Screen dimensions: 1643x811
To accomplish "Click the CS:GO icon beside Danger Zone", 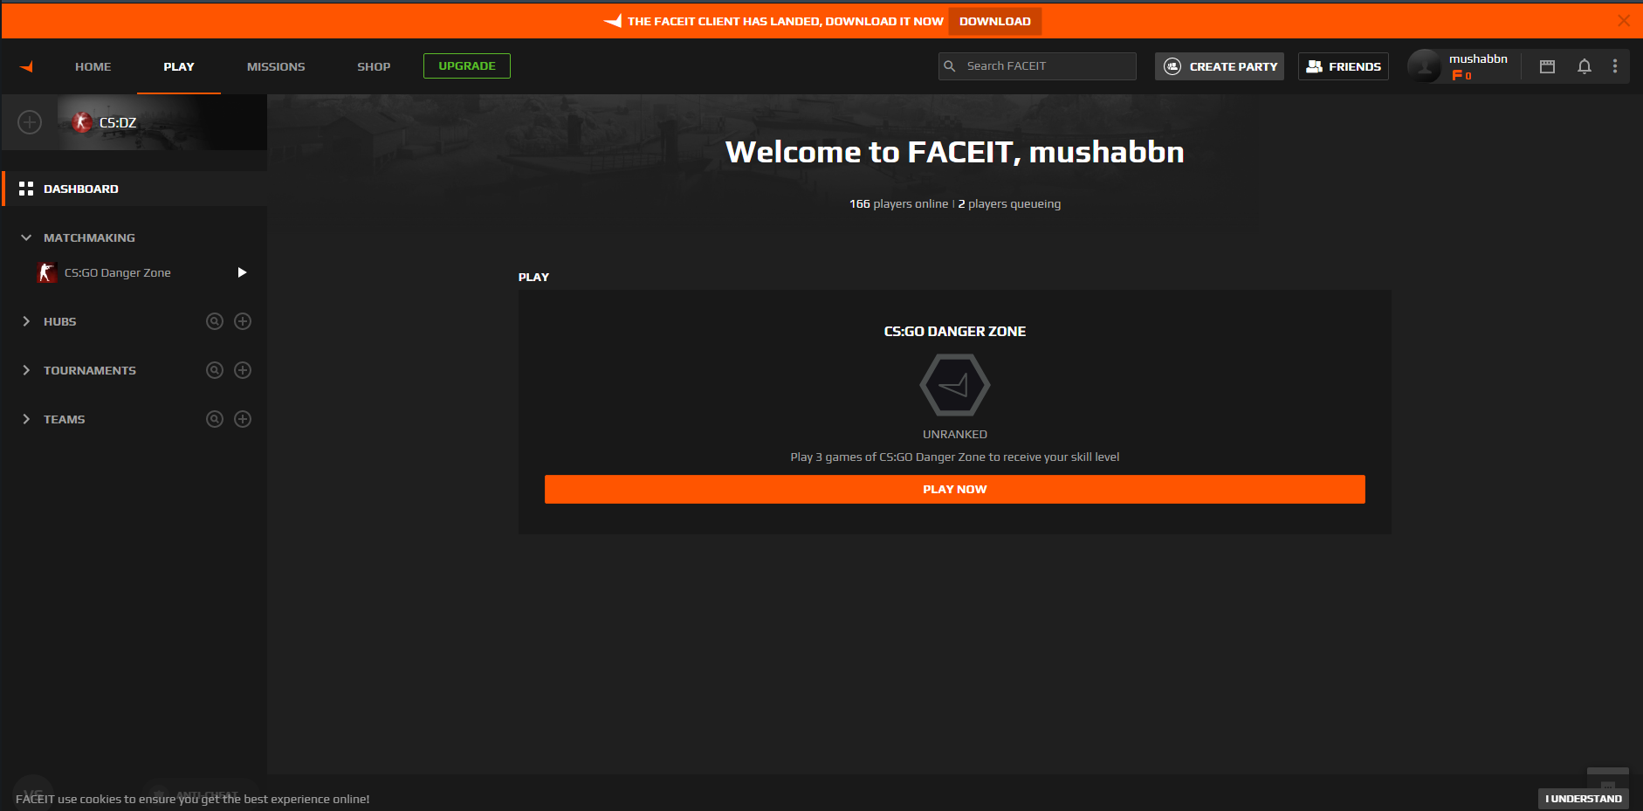I will pos(46,272).
